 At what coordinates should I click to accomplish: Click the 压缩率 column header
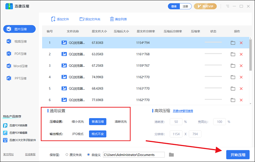pyautogui.click(x=195, y=31)
